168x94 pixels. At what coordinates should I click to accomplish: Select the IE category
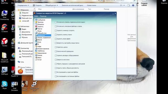37,44
